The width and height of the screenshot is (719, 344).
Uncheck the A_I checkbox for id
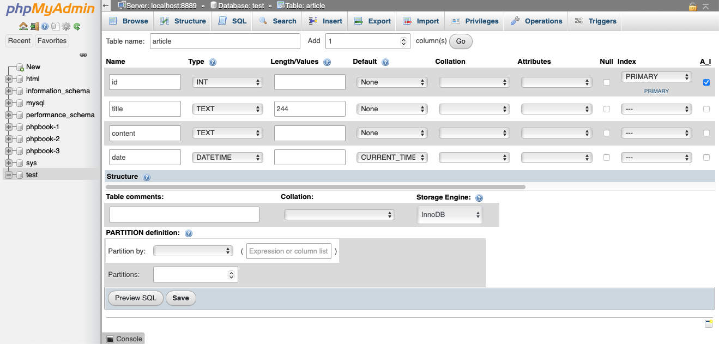coord(706,82)
